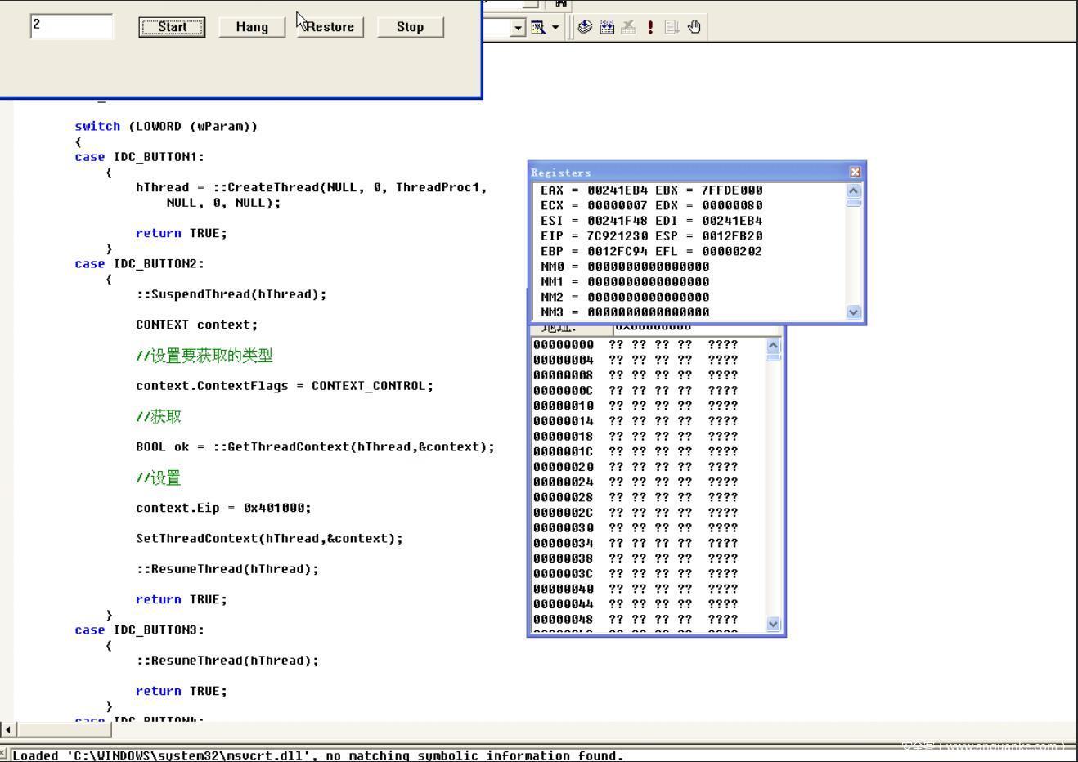Screen dimensions: 1078x762
Task: Click the wizard bar action icon
Action: 538,27
